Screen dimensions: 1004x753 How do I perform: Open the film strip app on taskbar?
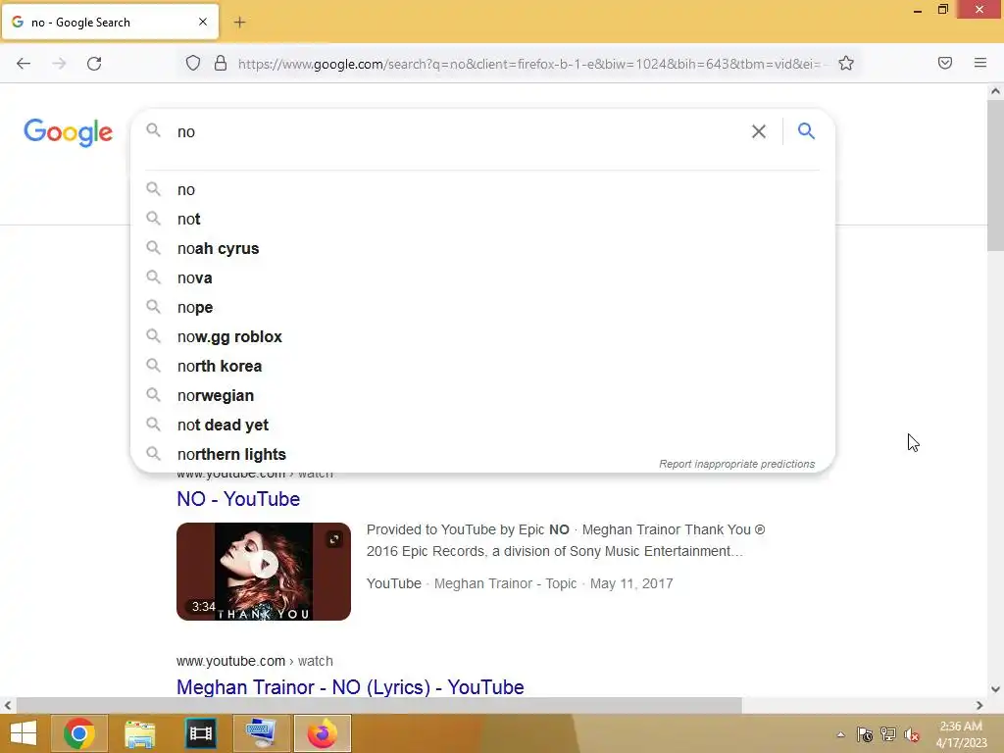(200, 733)
